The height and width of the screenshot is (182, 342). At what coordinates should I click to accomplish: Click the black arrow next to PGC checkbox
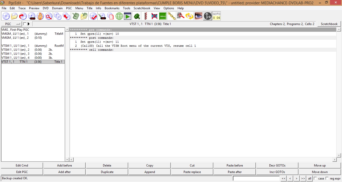click(29, 24)
